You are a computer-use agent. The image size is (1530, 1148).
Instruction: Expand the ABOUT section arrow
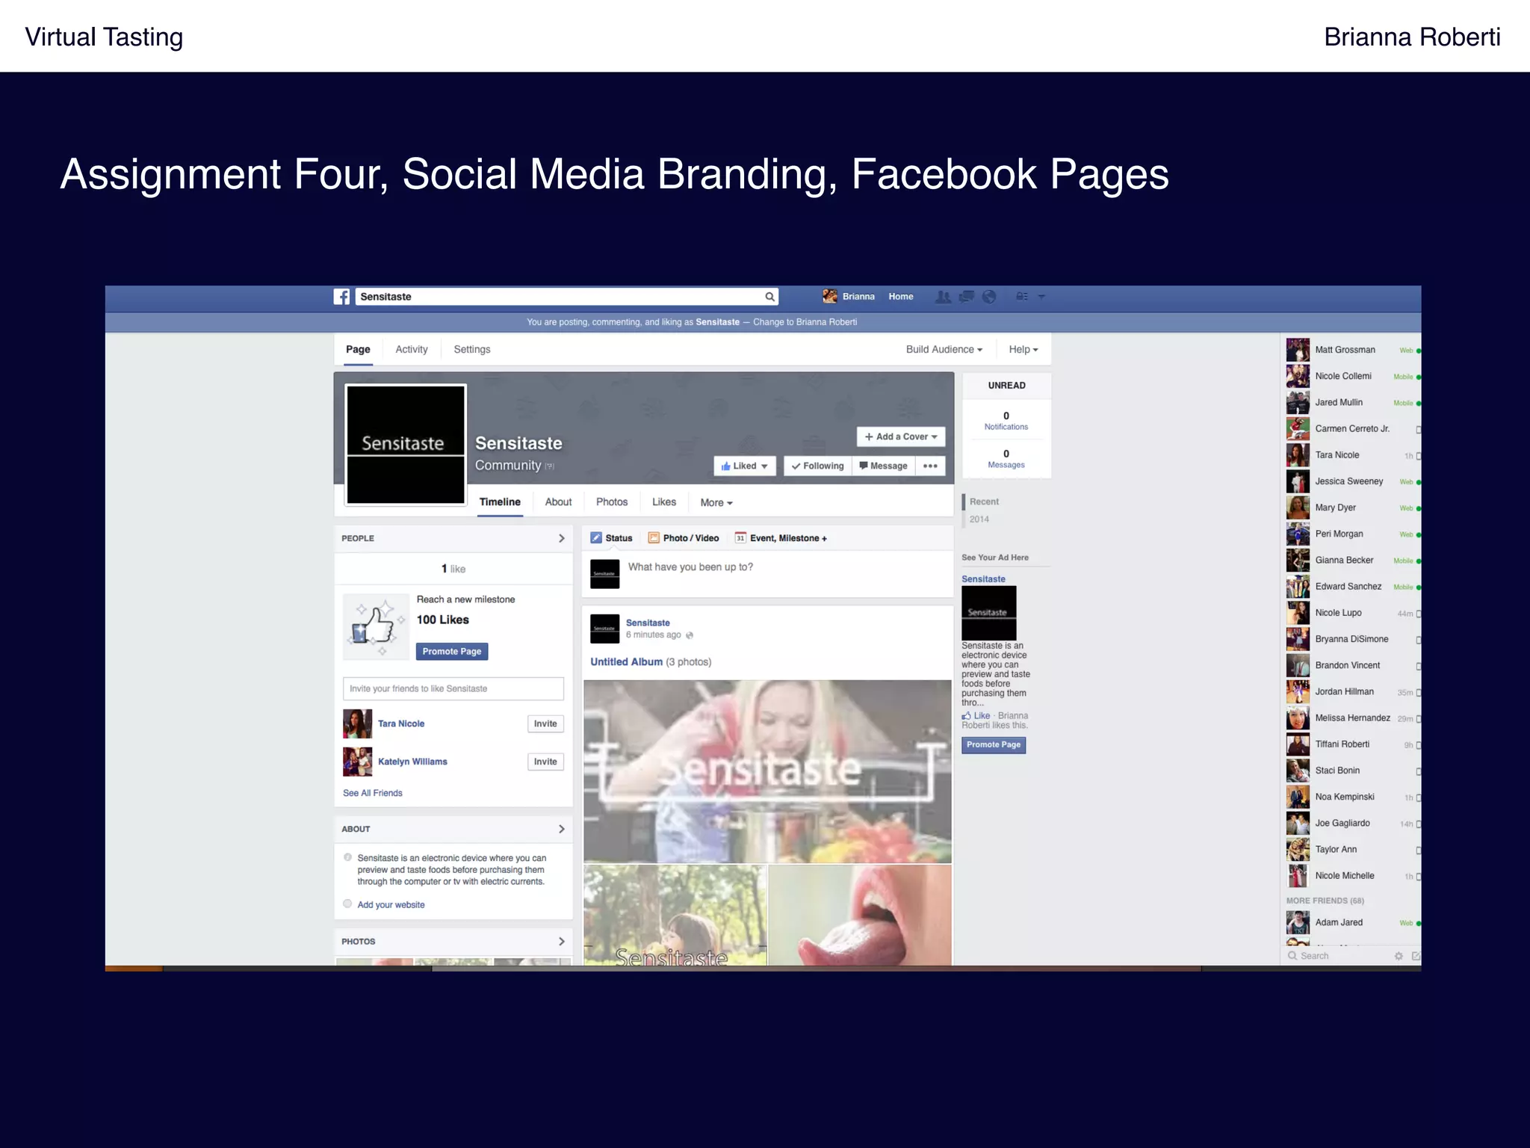[562, 829]
